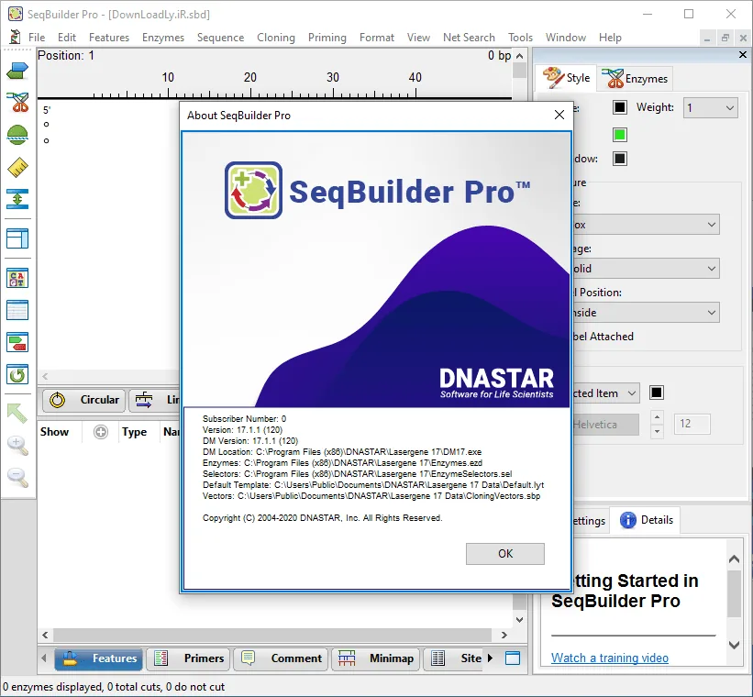Open the Priming menu
The width and height of the screenshot is (753, 697).
pyautogui.click(x=327, y=38)
